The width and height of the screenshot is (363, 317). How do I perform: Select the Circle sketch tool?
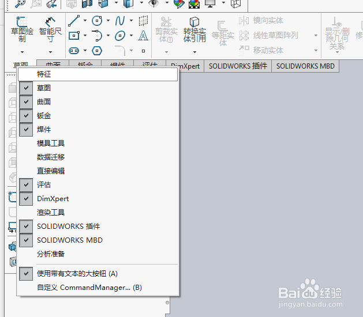click(x=97, y=21)
